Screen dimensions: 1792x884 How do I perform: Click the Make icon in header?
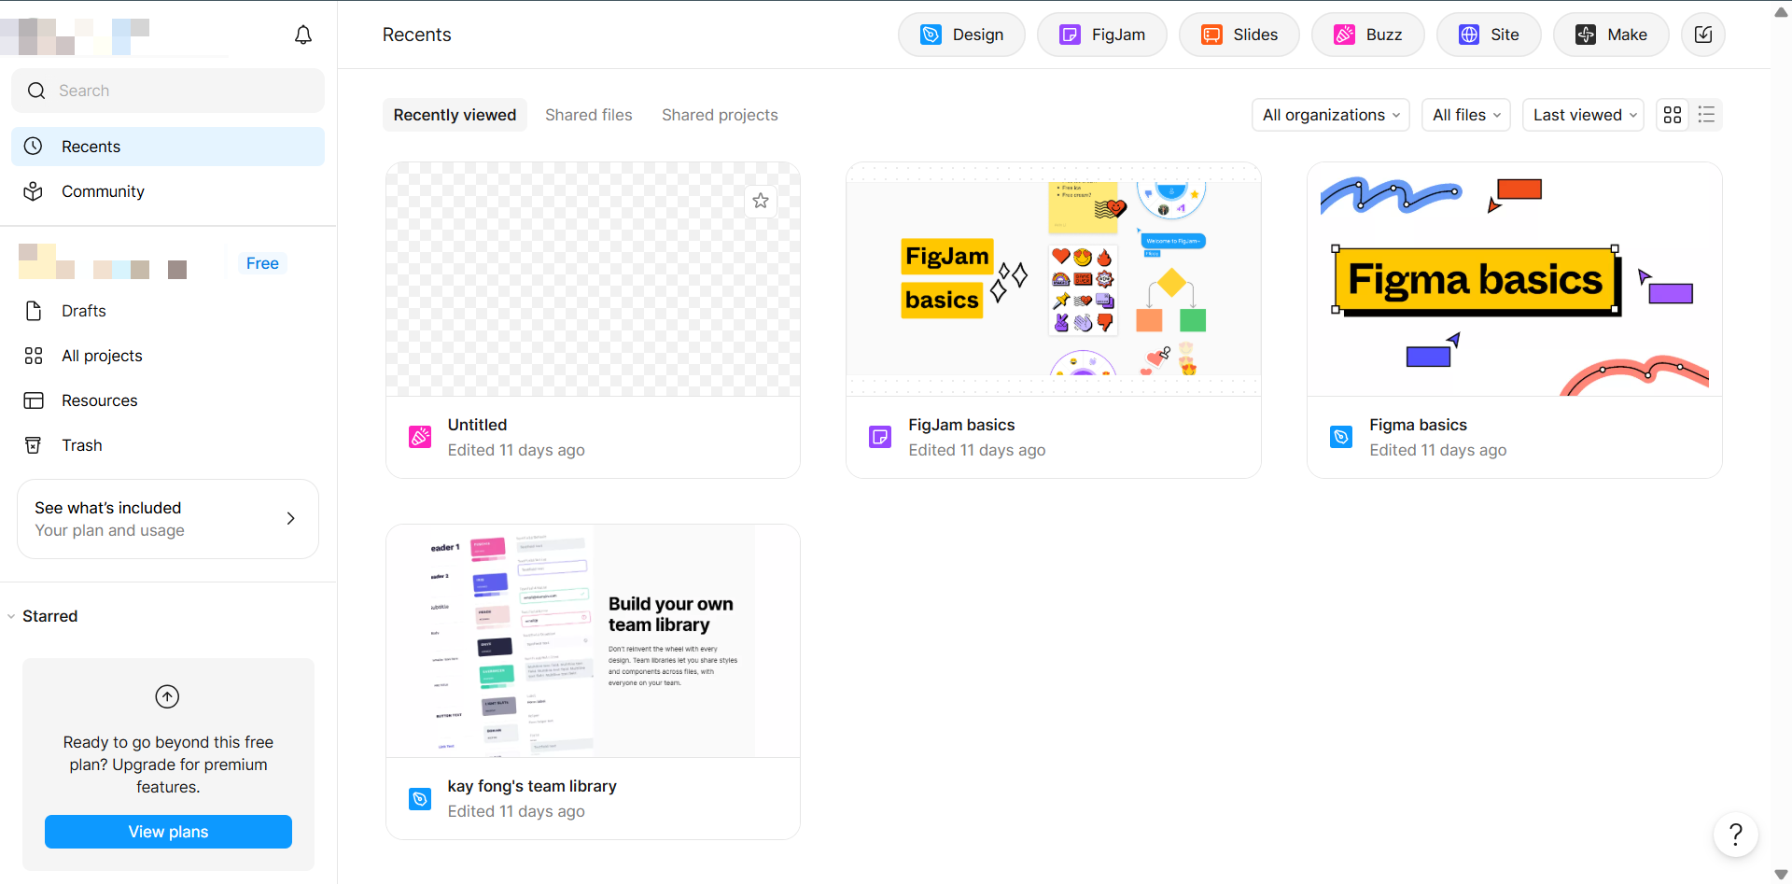1586,35
